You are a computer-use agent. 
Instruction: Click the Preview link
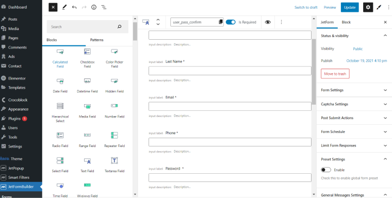point(330,8)
